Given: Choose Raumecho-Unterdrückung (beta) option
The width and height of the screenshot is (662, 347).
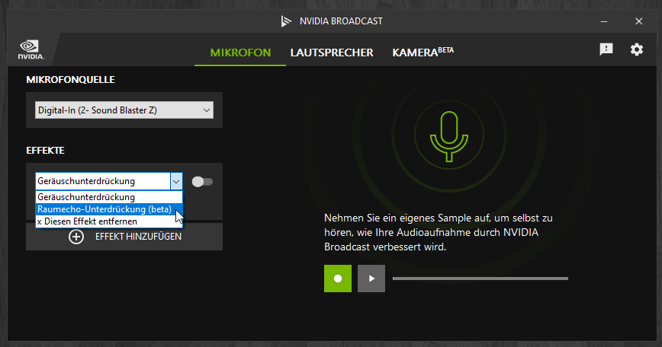Looking at the screenshot, I should [109, 209].
